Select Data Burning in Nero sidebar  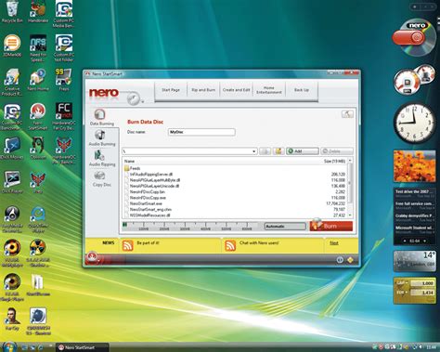point(102,117)
